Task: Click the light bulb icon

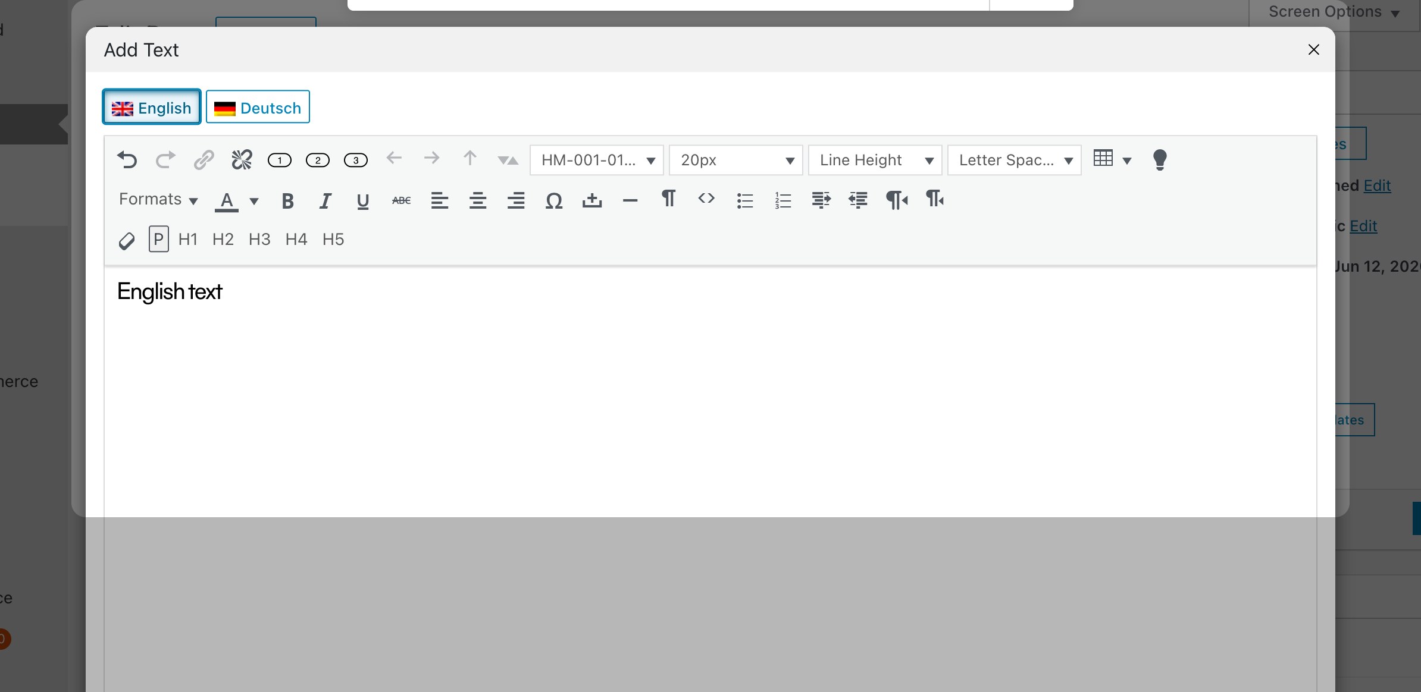Action: [x=1160, y=160]
